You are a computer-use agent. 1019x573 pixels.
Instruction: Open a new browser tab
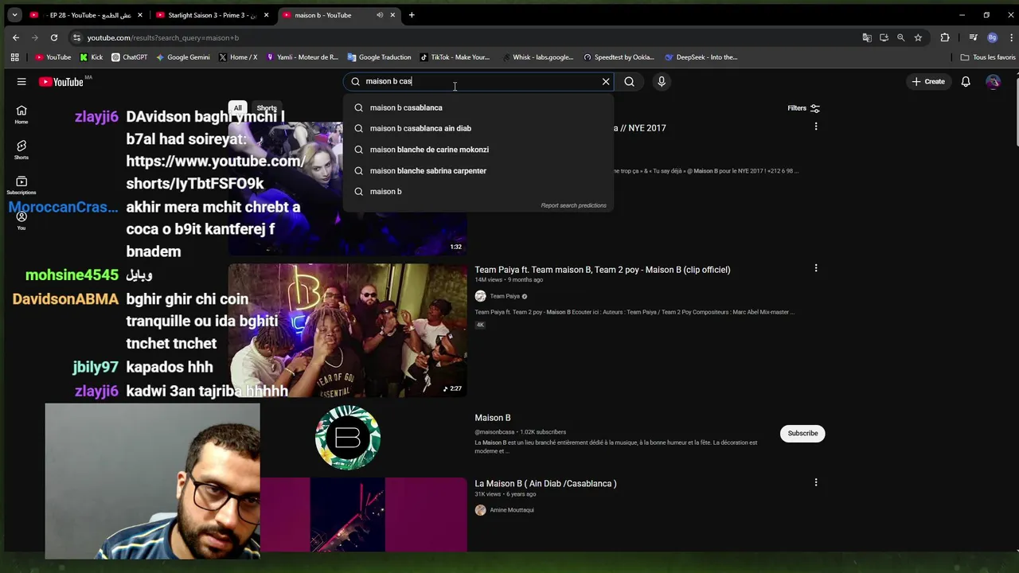412,15
